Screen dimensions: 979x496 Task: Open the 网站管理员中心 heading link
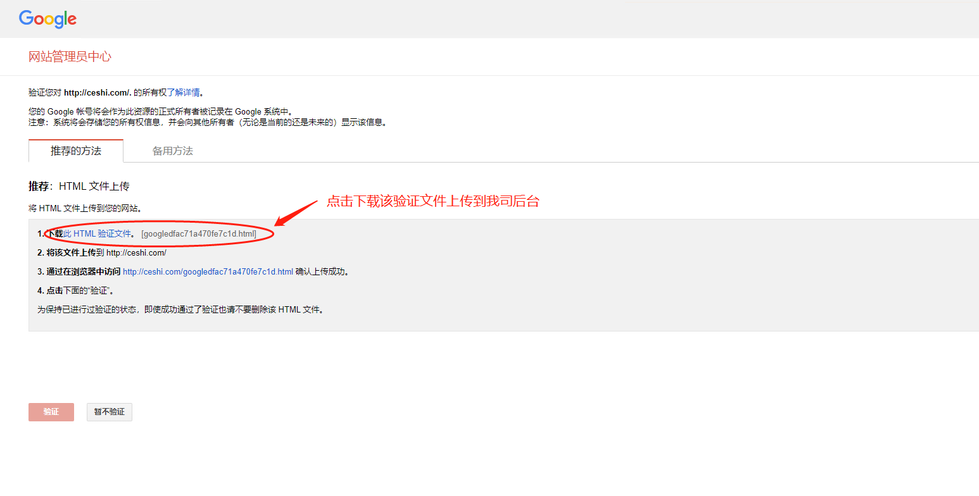point(70,57)
